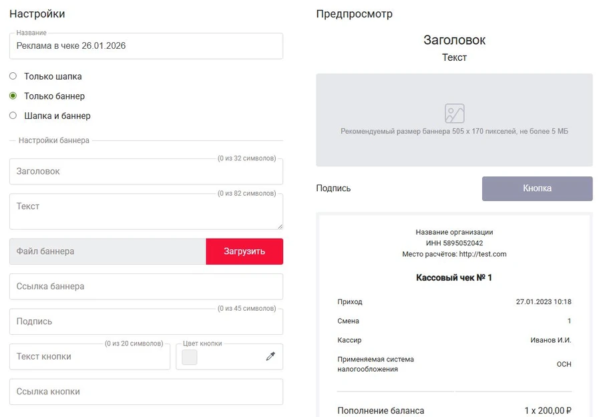601x417 pixels.
Task: Click the button color swatch square
Action: pos(190,357)
